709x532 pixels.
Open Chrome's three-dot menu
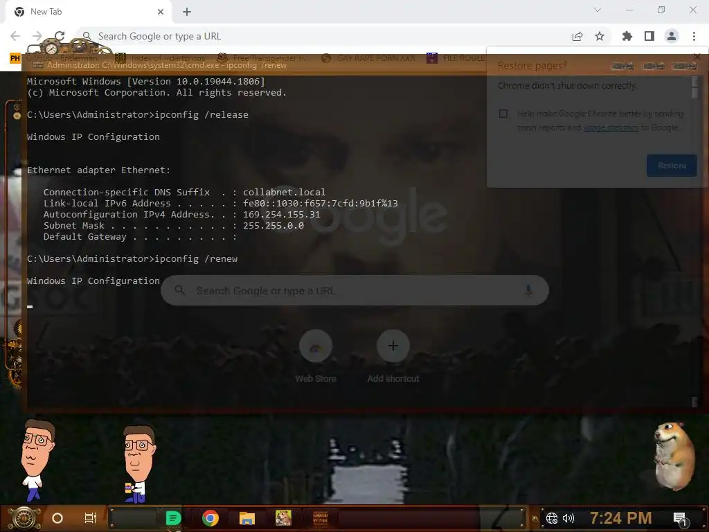(x=694, y=36)
